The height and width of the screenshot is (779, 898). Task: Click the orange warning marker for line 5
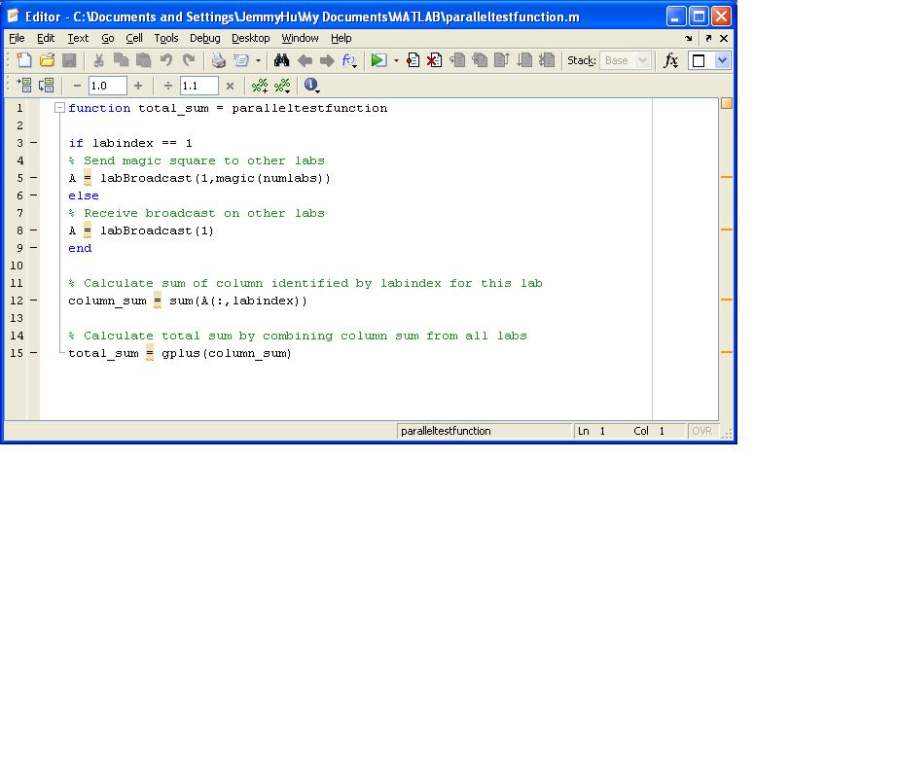tap(726, 177)
